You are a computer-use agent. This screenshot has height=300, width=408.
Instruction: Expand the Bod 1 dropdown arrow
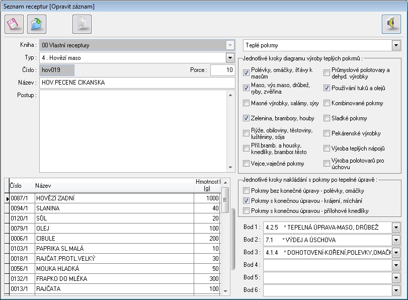396,228
